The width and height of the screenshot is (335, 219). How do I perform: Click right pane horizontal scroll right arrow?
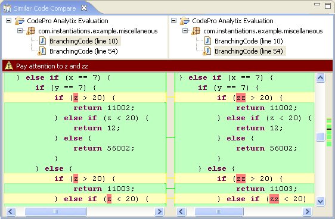(x=307, y=211)
